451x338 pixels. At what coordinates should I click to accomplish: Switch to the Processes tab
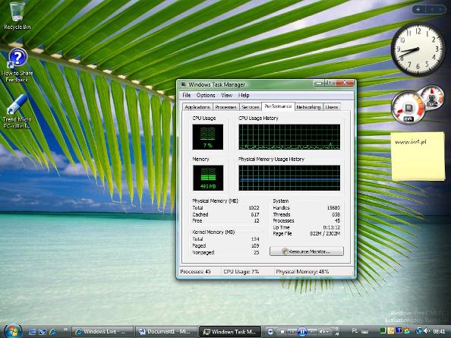click(225, 107)
